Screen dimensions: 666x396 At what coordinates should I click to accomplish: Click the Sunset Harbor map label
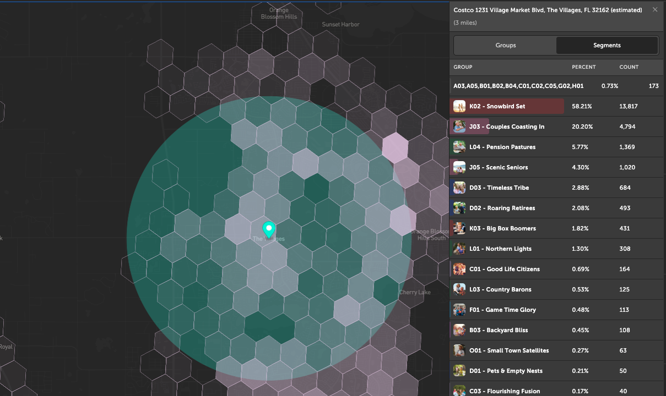click(340, 24)
